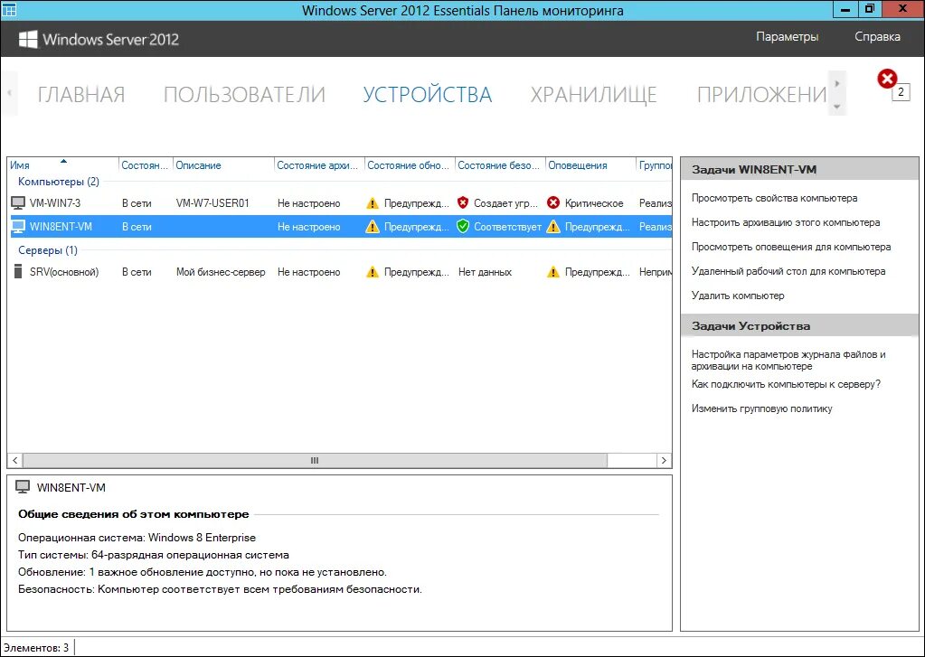Open Удаленный рабочий стол для компьютера
The width and height of the screenshot is (925, 657).
[x=788, y=271]
